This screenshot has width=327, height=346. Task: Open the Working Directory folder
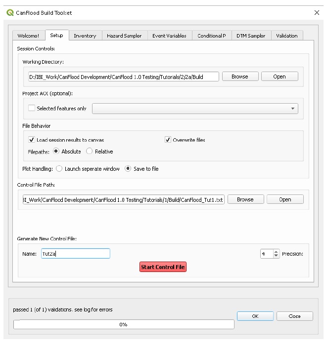coord(280,77)
